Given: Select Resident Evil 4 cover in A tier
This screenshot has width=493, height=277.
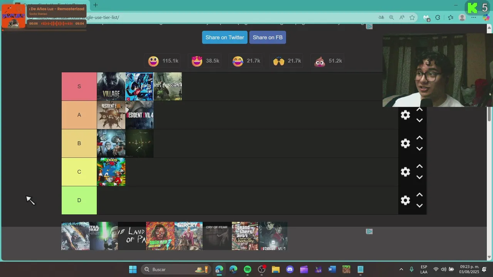Looking at the screenshot, I should pyautogui.click(x=139, y=115).
